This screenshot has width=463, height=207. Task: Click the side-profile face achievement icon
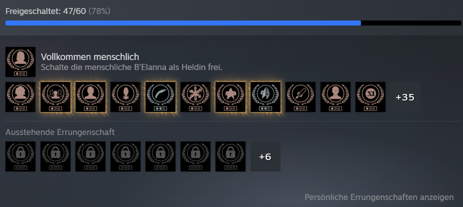[x=335, y=97]
